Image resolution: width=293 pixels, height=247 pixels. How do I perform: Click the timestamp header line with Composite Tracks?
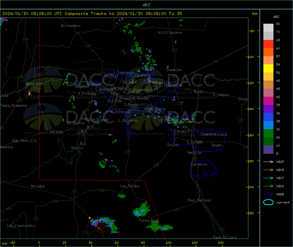pos(92,14)
